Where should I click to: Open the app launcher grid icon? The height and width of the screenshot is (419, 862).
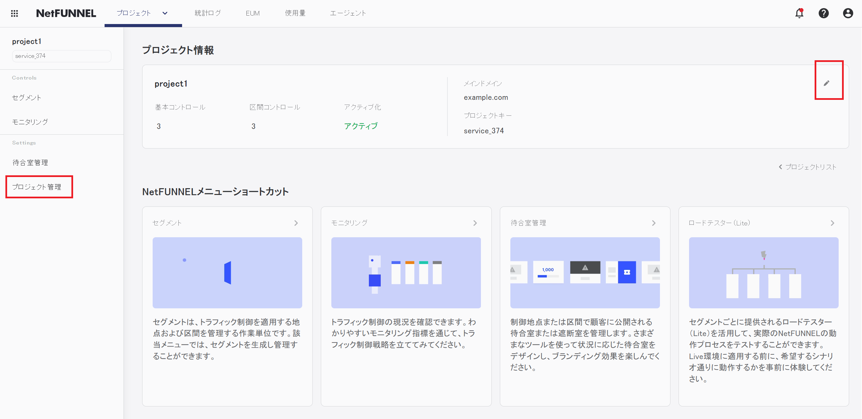[x=14, y=13]
